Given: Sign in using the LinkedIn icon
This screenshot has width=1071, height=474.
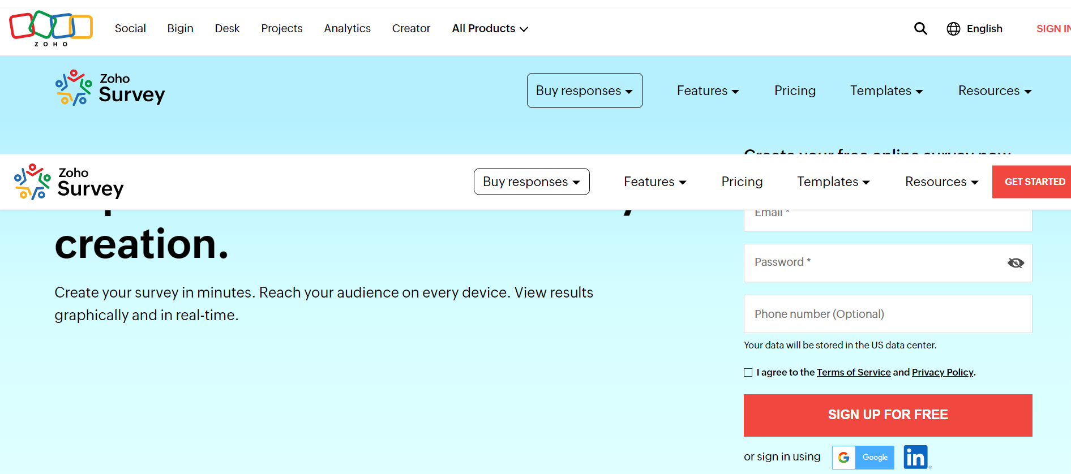Looking at the screenshot, I should pyautogui.click(x=916, y=457).
